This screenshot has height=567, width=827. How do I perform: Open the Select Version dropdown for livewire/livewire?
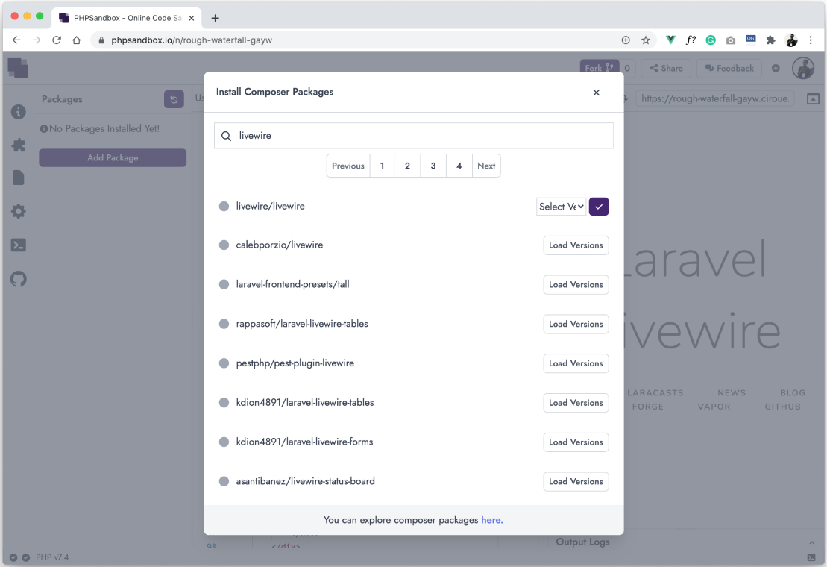coord(561,206)
